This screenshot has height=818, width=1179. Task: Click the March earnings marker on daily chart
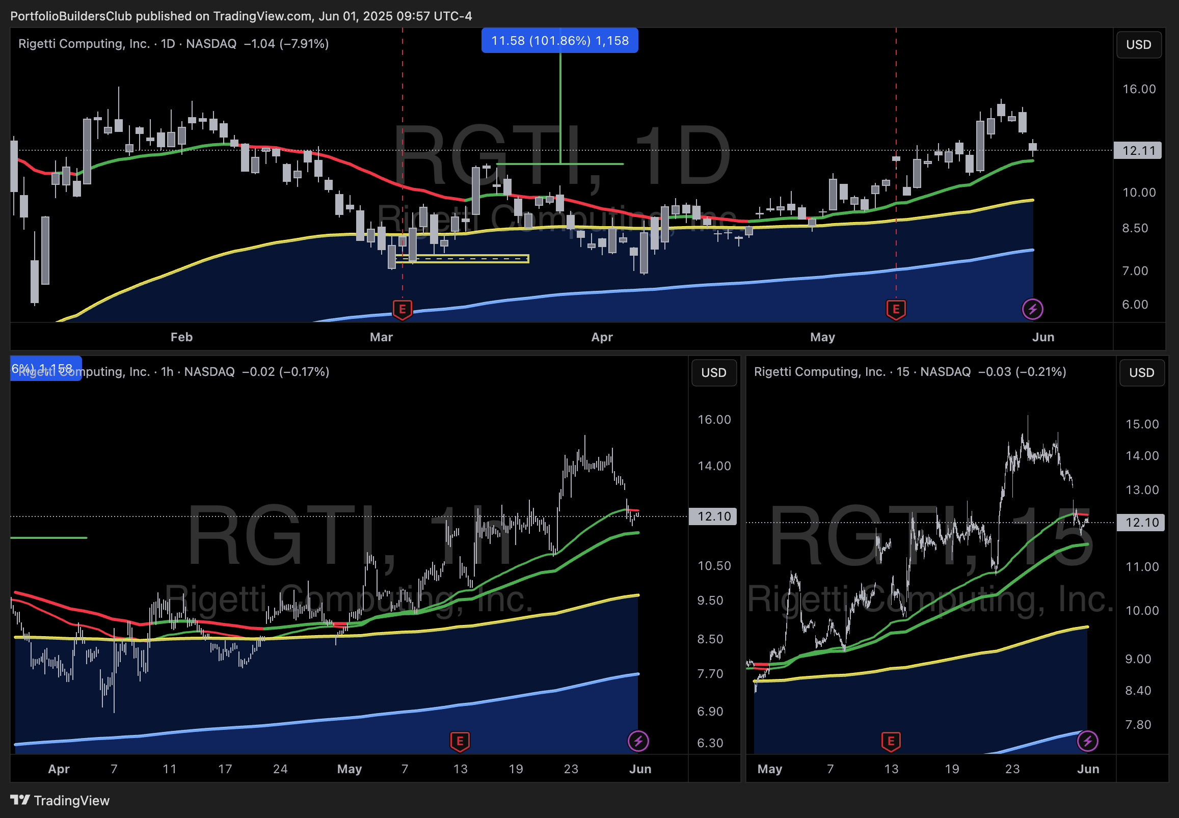point(403,310)
